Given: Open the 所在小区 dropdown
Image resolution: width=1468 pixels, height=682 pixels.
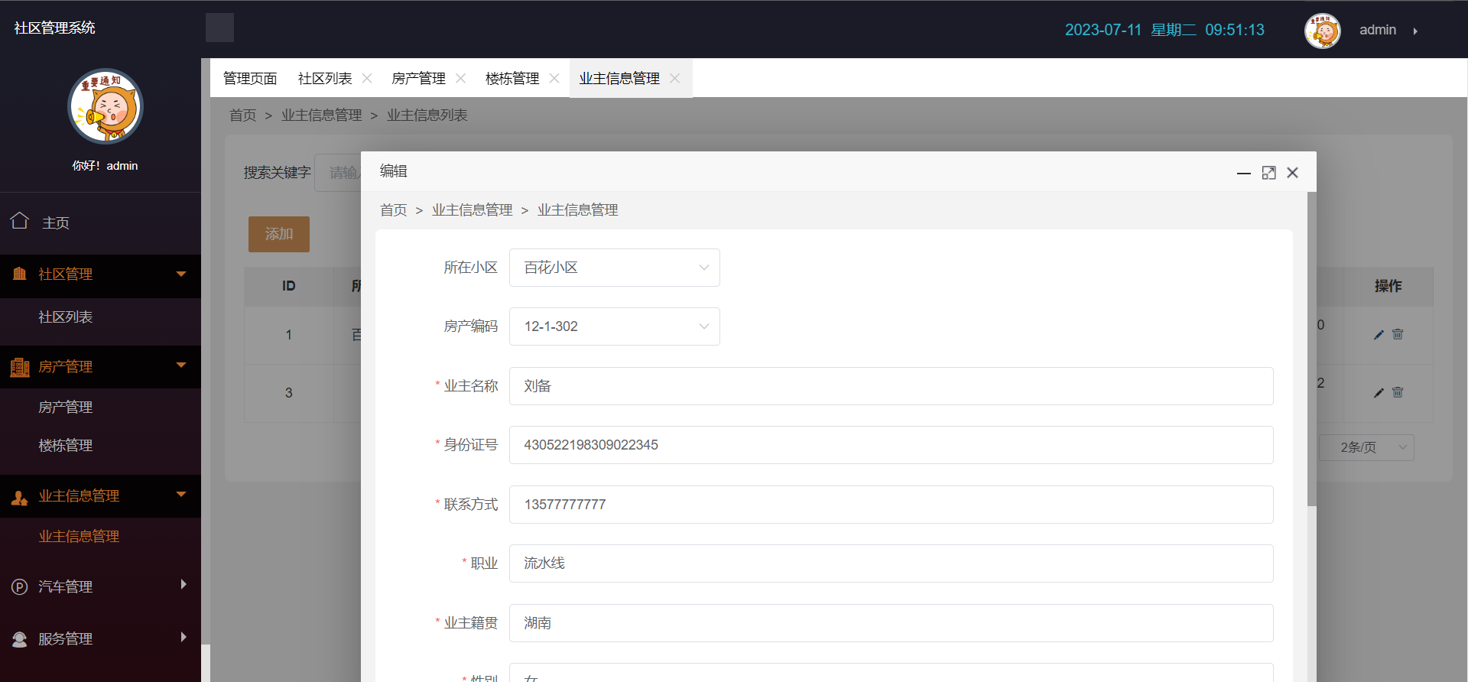Looking at the screenshot, I should [x=615, y=268].
